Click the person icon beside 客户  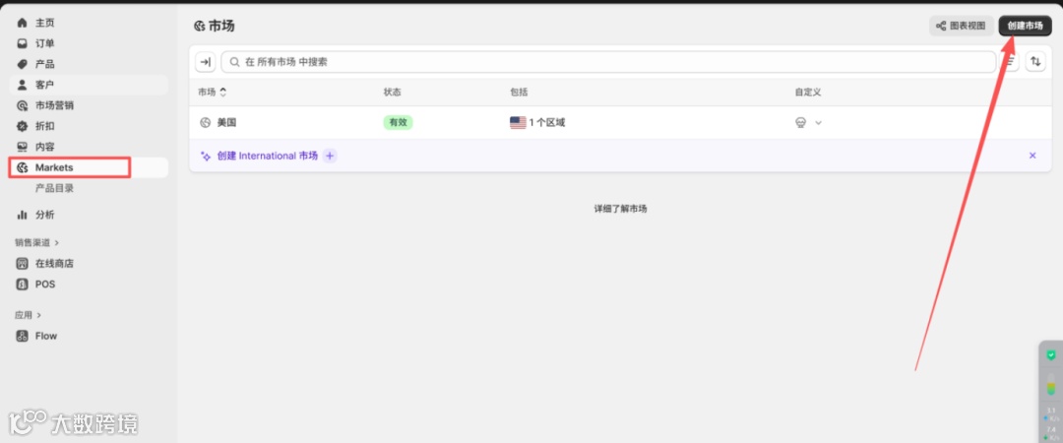pyautogui.click(x=22, y=85)
